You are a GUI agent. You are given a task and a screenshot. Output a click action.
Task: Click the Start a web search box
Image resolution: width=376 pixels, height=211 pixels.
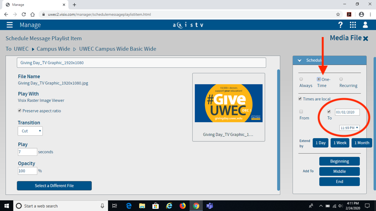click(x=61, y=206)
